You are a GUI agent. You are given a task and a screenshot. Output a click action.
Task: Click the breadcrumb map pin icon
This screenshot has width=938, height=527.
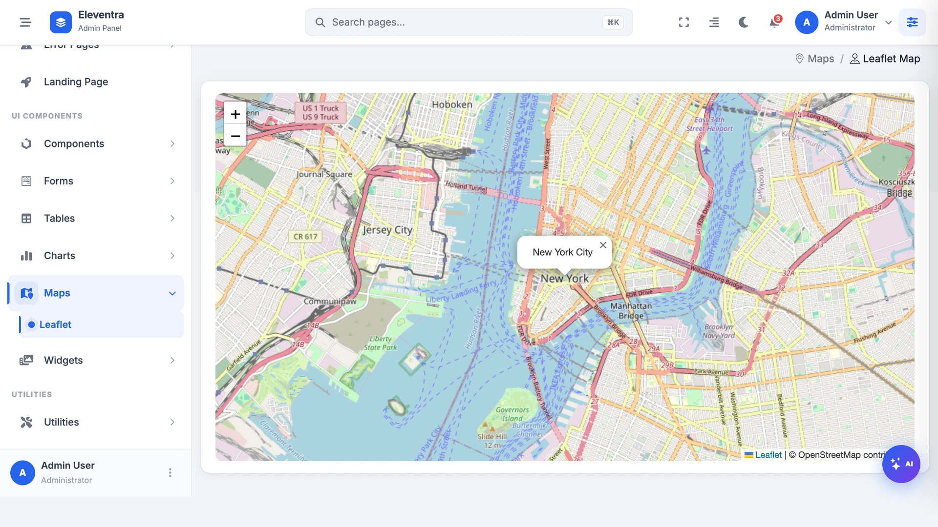[799, 59]
